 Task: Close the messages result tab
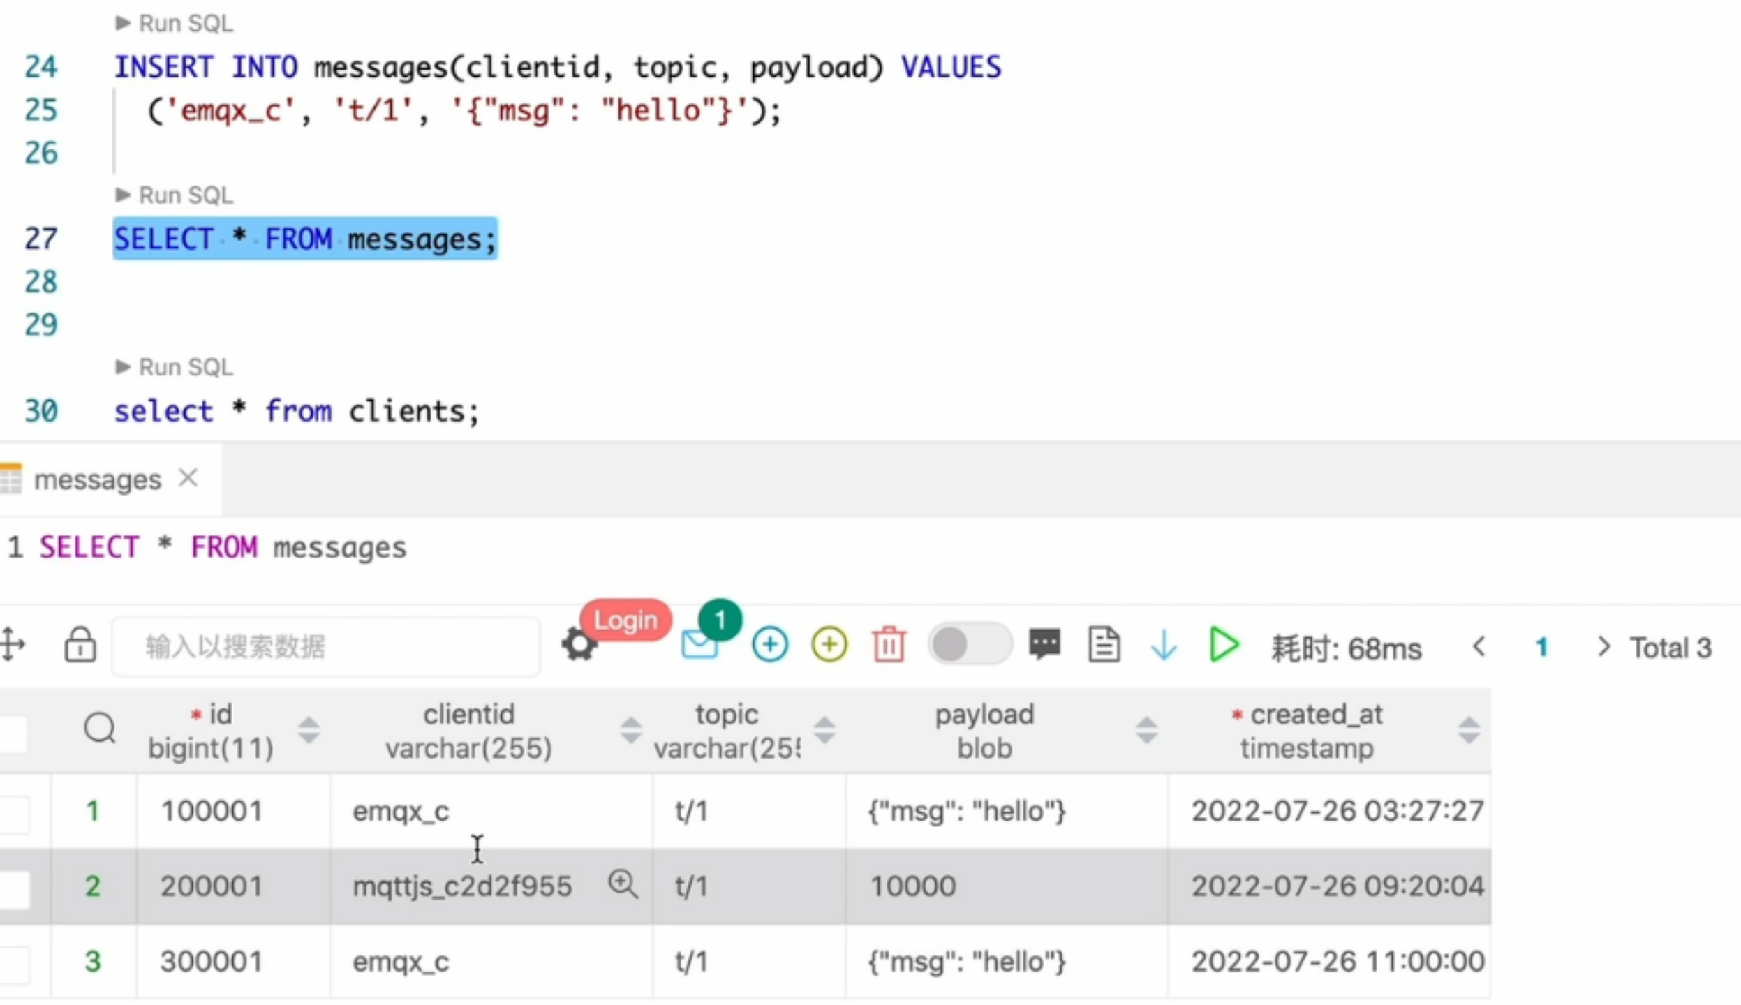pyautogui.click(x=188, y=479)
